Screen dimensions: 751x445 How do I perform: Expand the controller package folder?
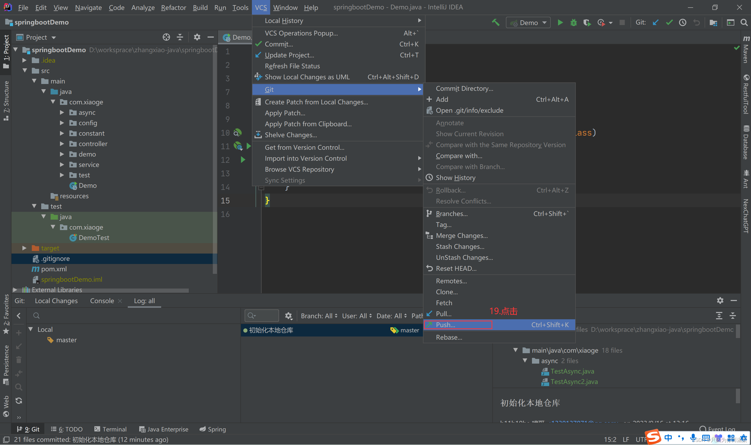click(62, 144)
